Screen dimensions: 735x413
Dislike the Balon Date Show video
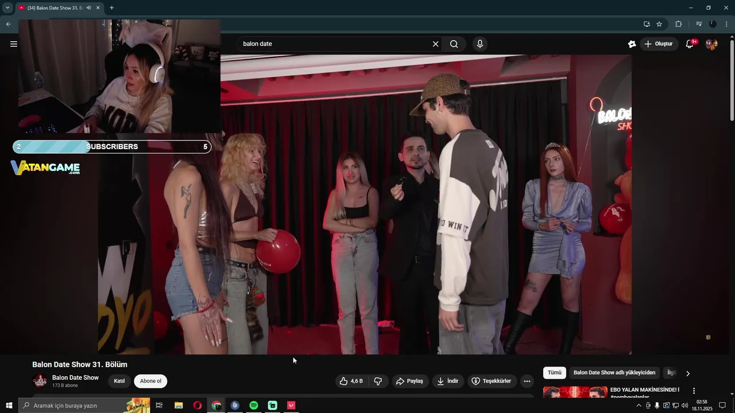tap(378, 381)
